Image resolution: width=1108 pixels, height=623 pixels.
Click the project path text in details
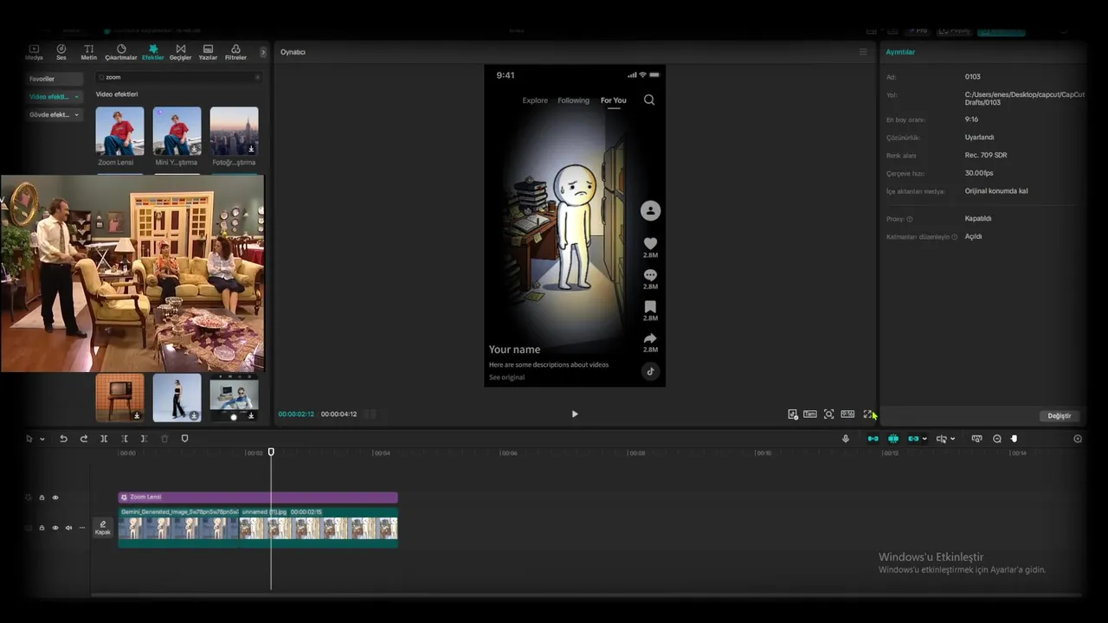pyautogui.click(x=1024, y=98)
